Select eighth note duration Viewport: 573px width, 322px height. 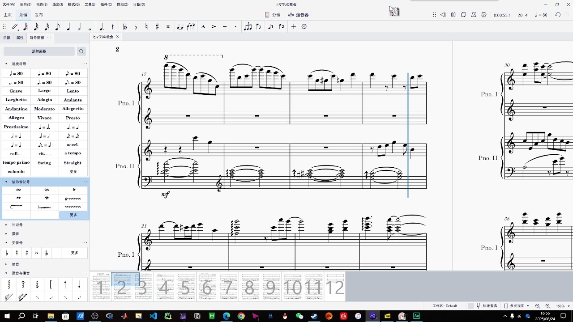click(x=58, y=27)
